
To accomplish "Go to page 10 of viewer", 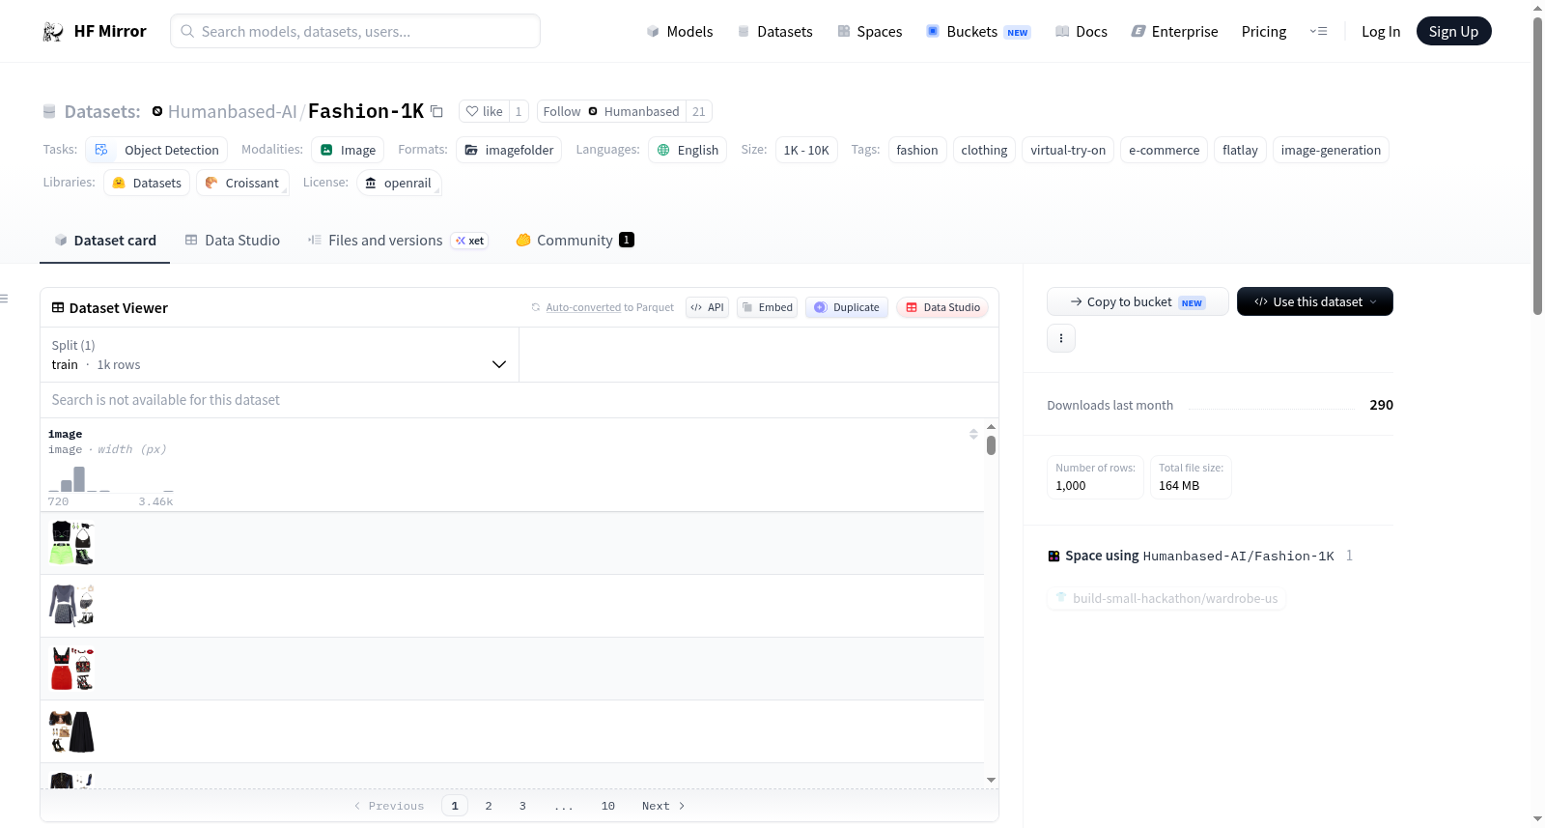I will coord(607,806).
